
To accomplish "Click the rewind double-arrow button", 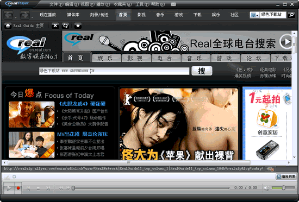I will 61,188.
